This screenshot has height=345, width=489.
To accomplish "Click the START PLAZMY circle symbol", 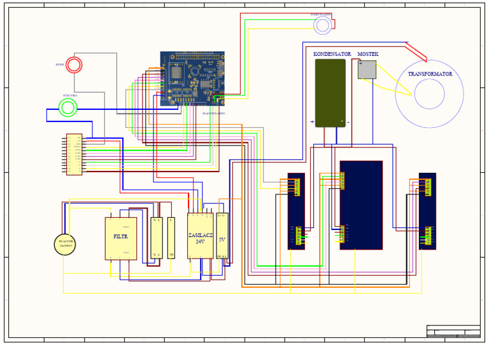I will tap(322, 25).
